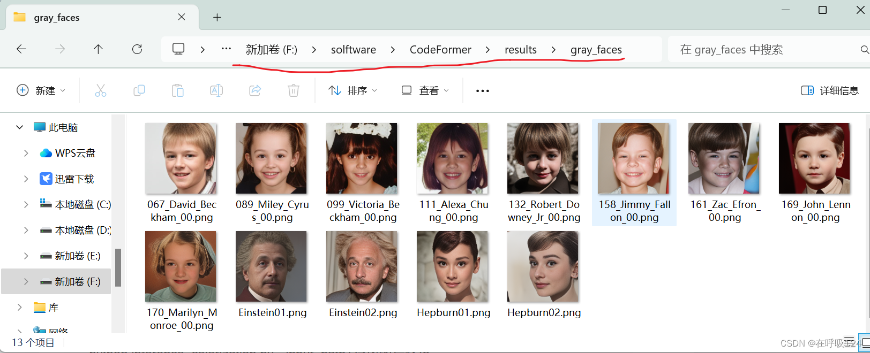The image size is (870, 353).
Task: Select 132_Robert_Downey_Jr_00.png thumbnail
Action: pyautogui.click(x=543, y=158)
